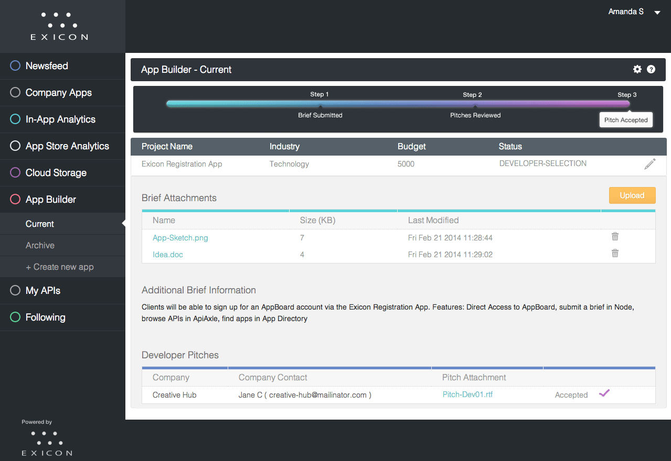Click the Powered by Exicon footer logo
The width and height of the screenshot is (671, 461).
tap(47, 443)
